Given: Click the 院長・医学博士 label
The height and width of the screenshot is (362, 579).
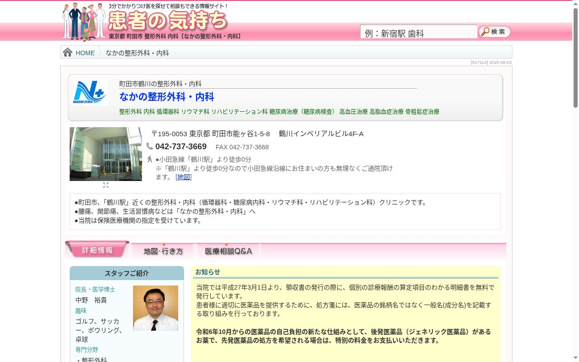Looking at the screenshot, I should tap(95, 289).
